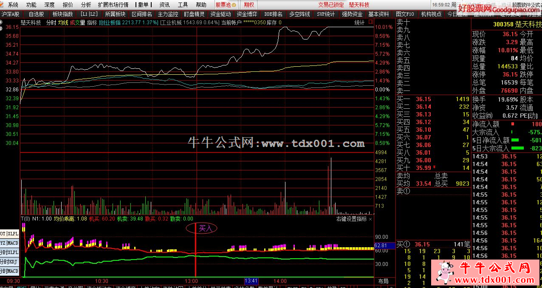Image resolution: width=542 pixels, height=288 pixels.
Task: Select the 图文F10 tab
Action: tap(405, 14)
